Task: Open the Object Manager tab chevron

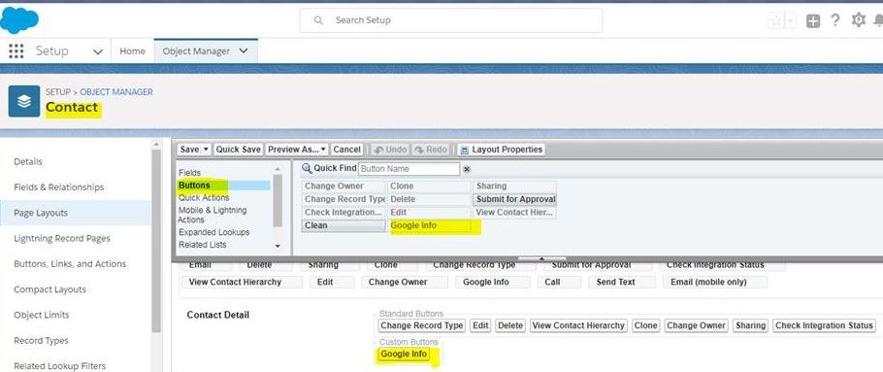Action: click(244, 51)
